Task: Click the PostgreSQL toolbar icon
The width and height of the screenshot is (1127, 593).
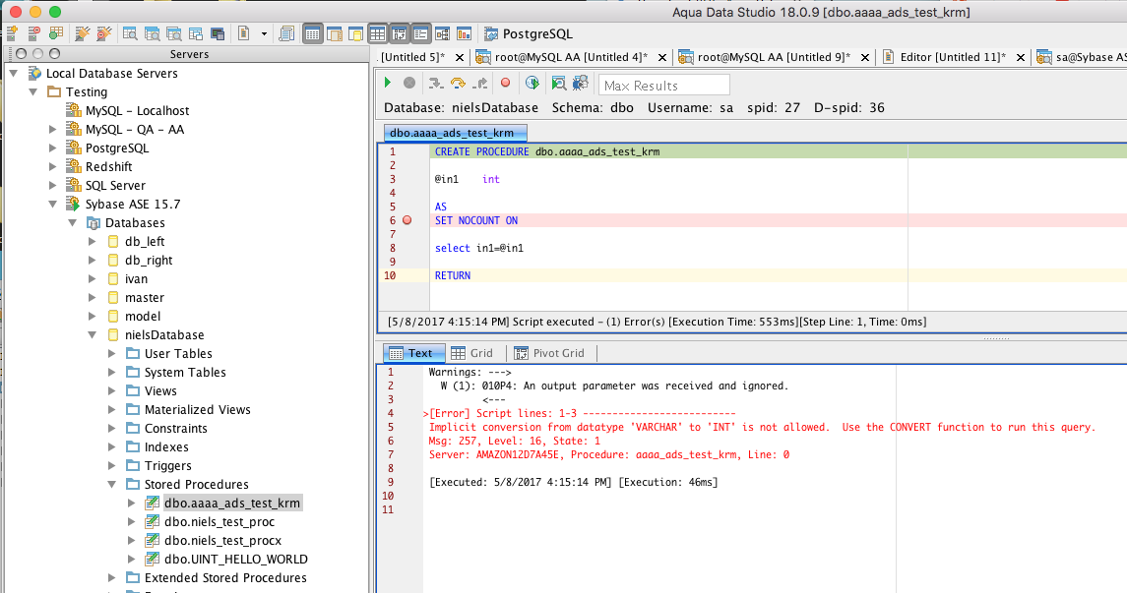Action: pyautogui.click(x=490, y=34)
